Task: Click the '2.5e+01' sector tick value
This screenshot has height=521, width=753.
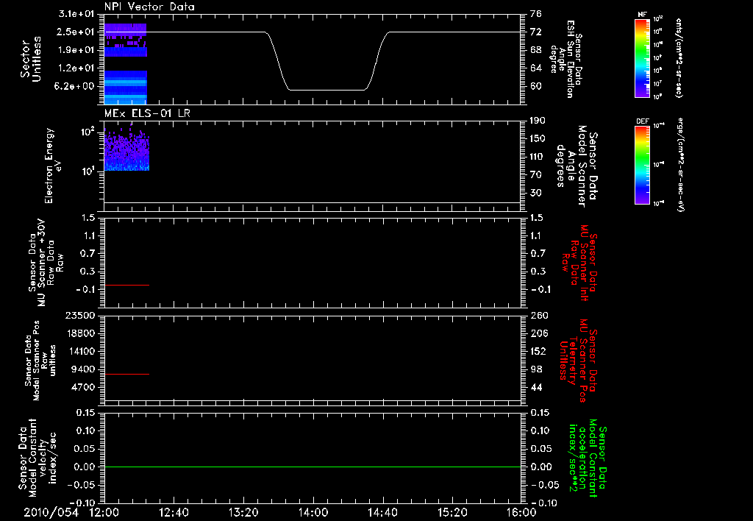Action: [x=76, y=32]
